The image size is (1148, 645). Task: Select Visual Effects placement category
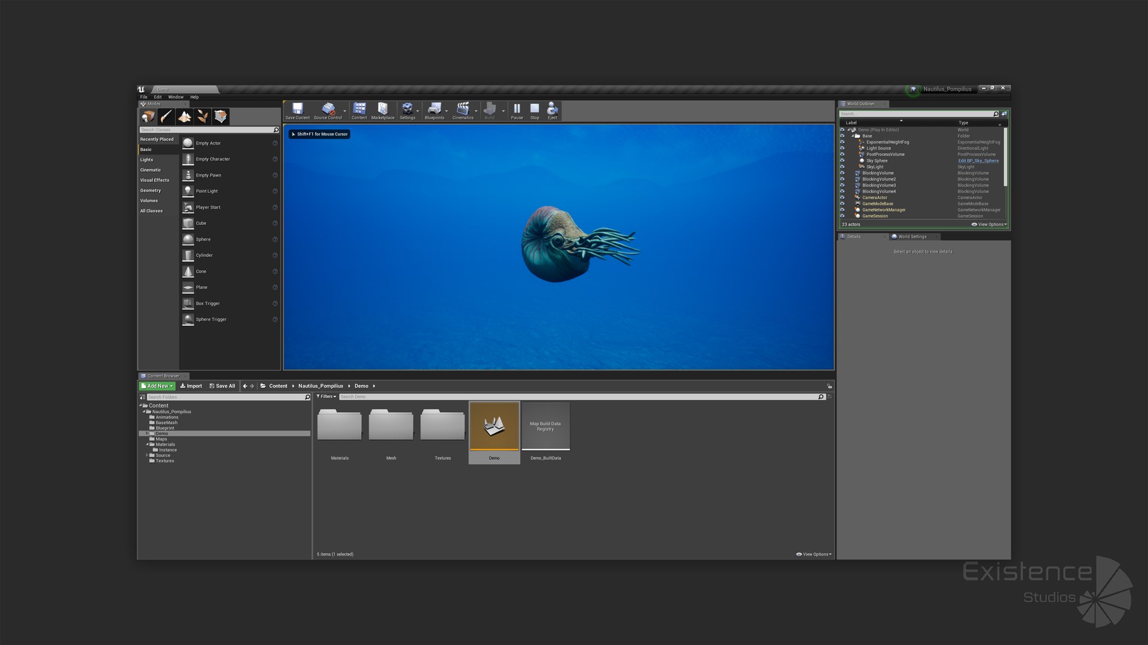click(155, 180)
